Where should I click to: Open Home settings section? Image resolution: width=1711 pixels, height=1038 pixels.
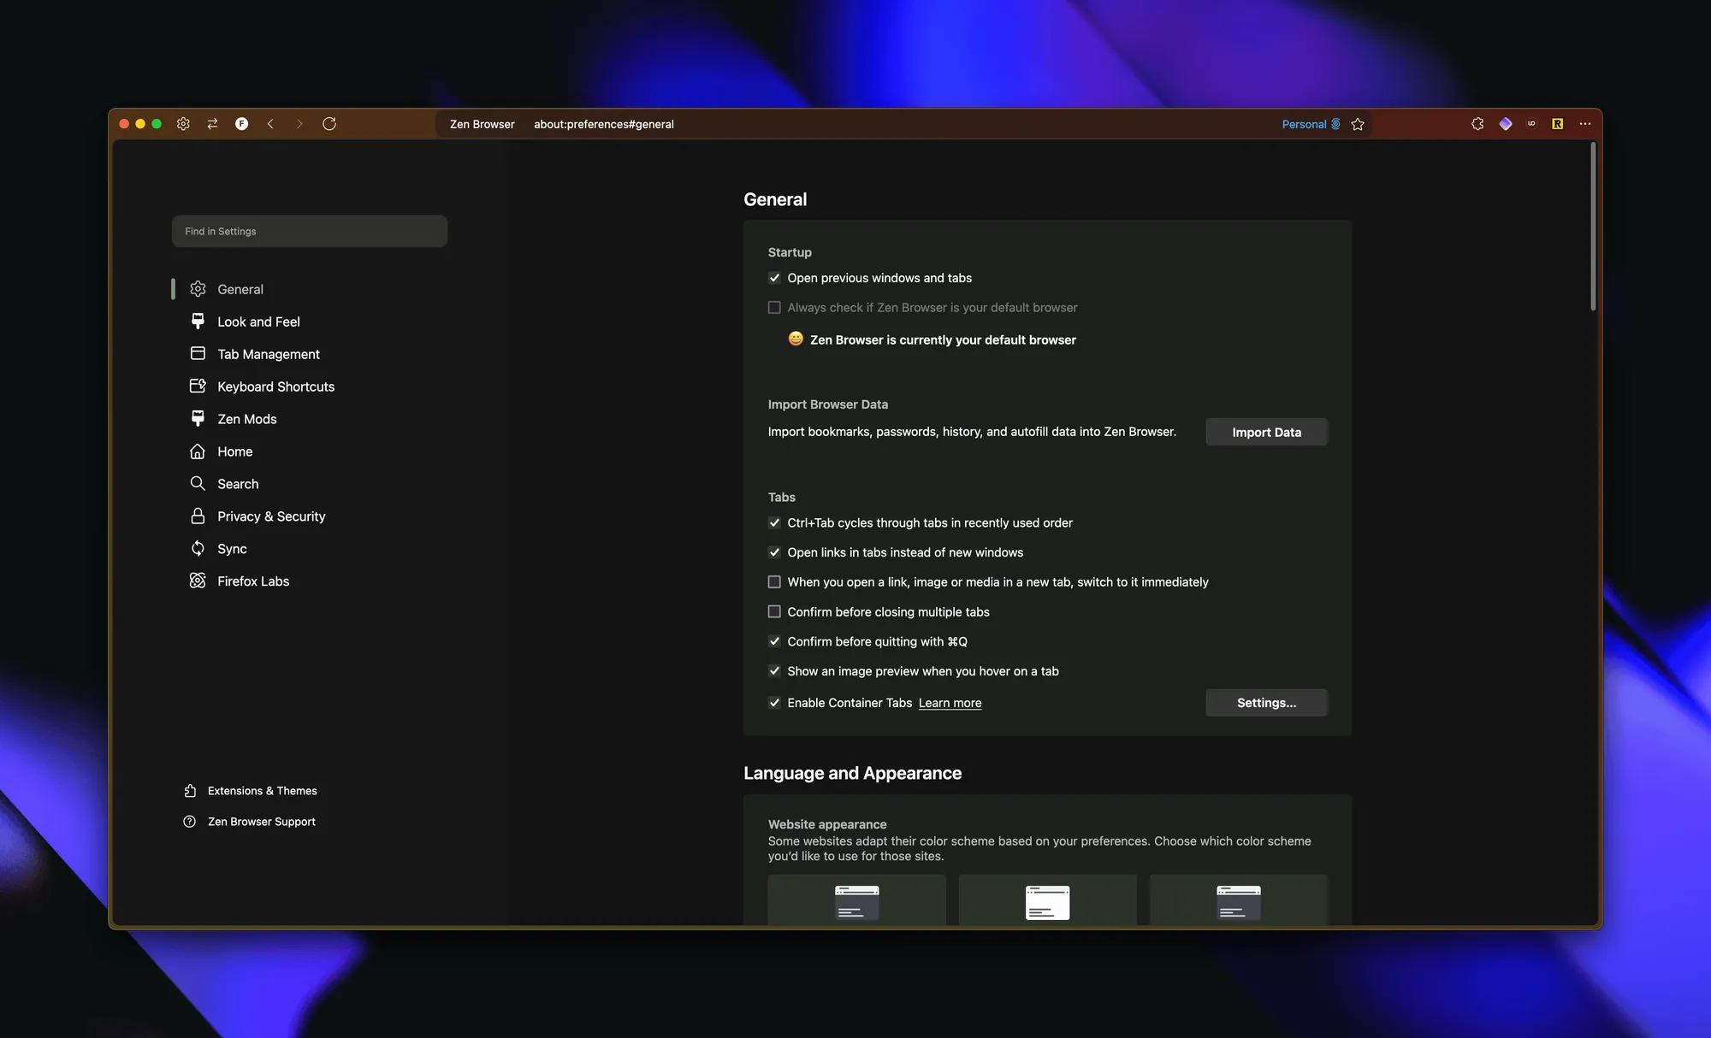click(234, 451)
